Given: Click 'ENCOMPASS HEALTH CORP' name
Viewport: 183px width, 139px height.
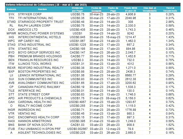Looking at the screenshot, I should tap(38, 117).
